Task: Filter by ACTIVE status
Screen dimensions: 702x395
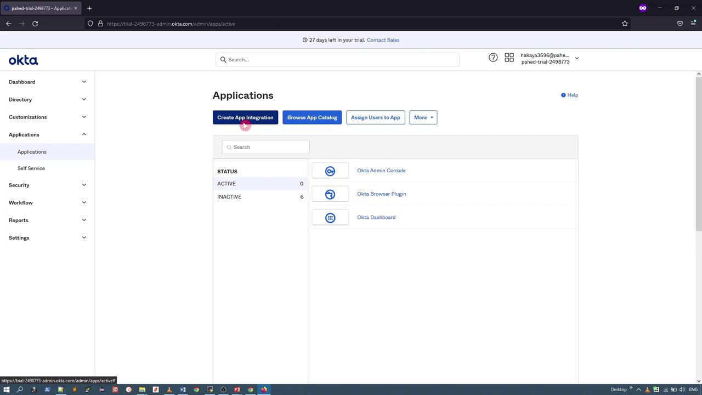Action: [x=227, y=184]
